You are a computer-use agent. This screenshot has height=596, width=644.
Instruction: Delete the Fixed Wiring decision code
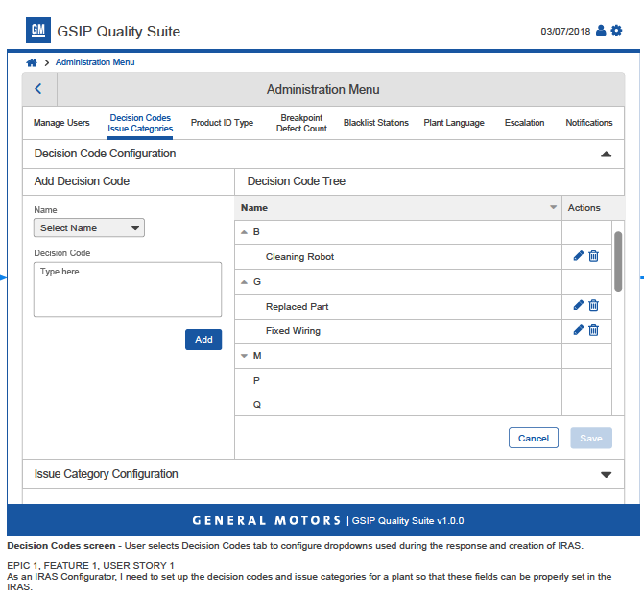(593, 330)
